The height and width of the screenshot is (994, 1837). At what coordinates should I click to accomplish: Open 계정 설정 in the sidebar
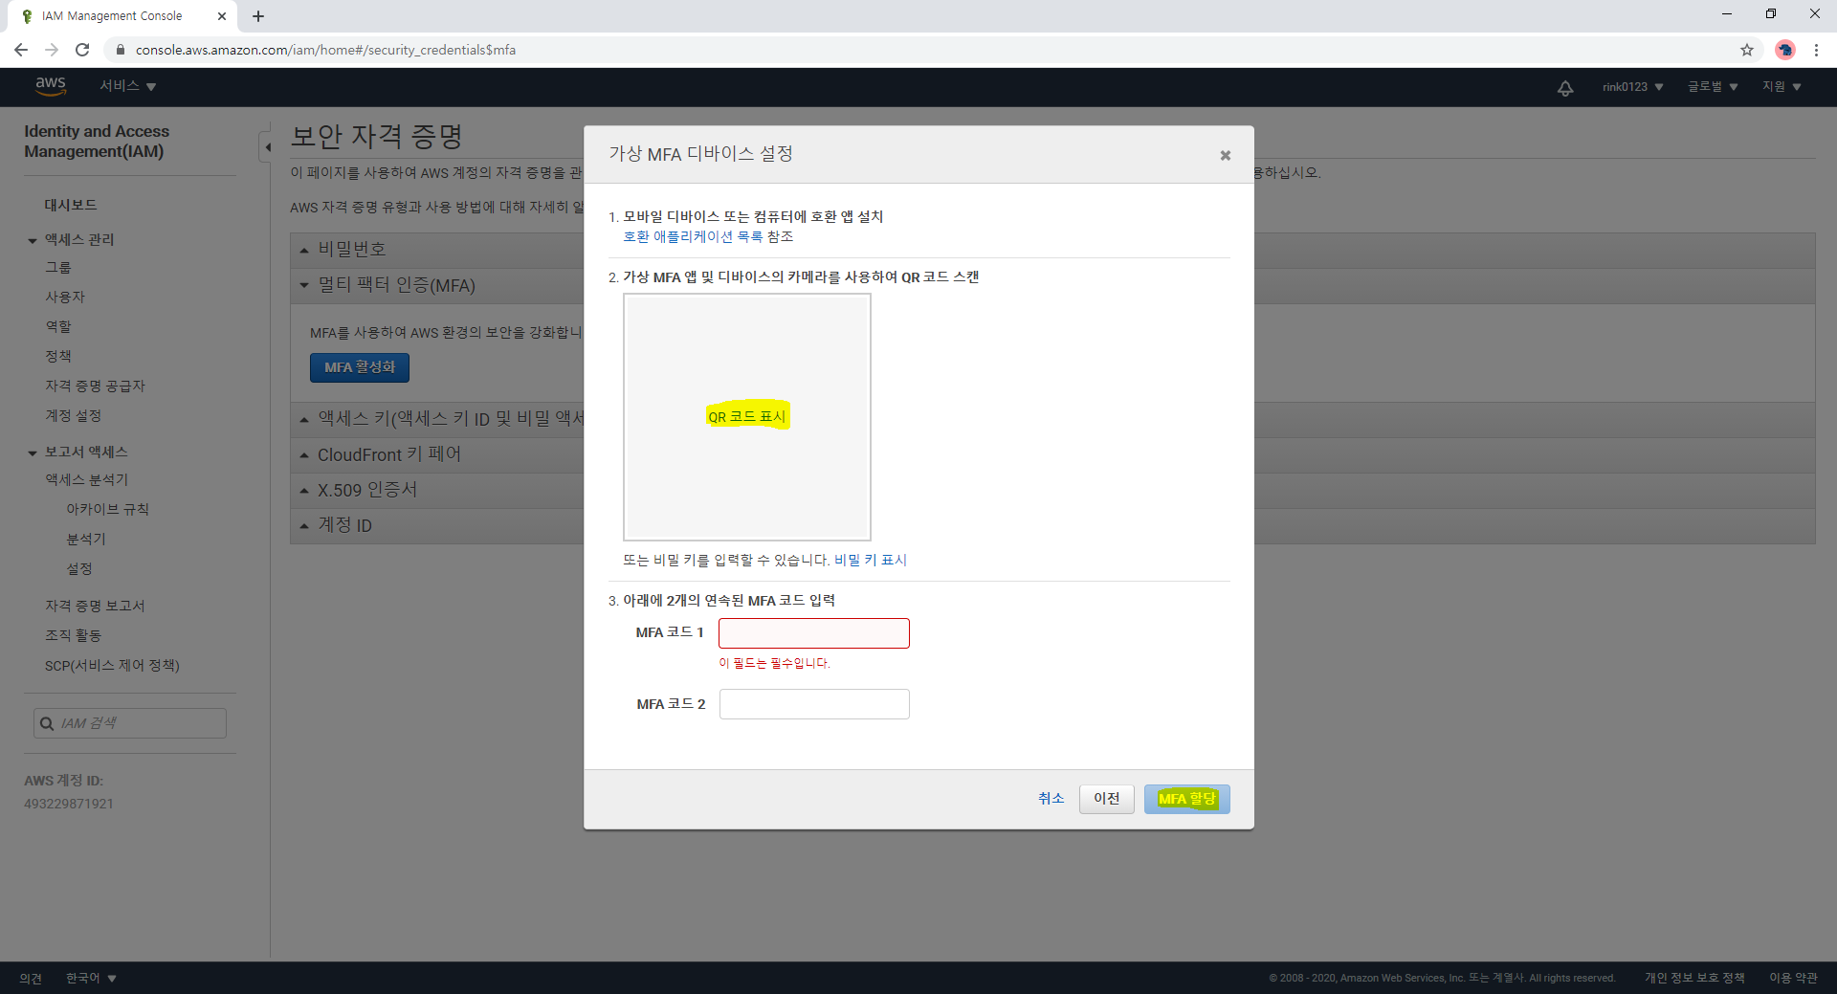[x=73, y=416]
